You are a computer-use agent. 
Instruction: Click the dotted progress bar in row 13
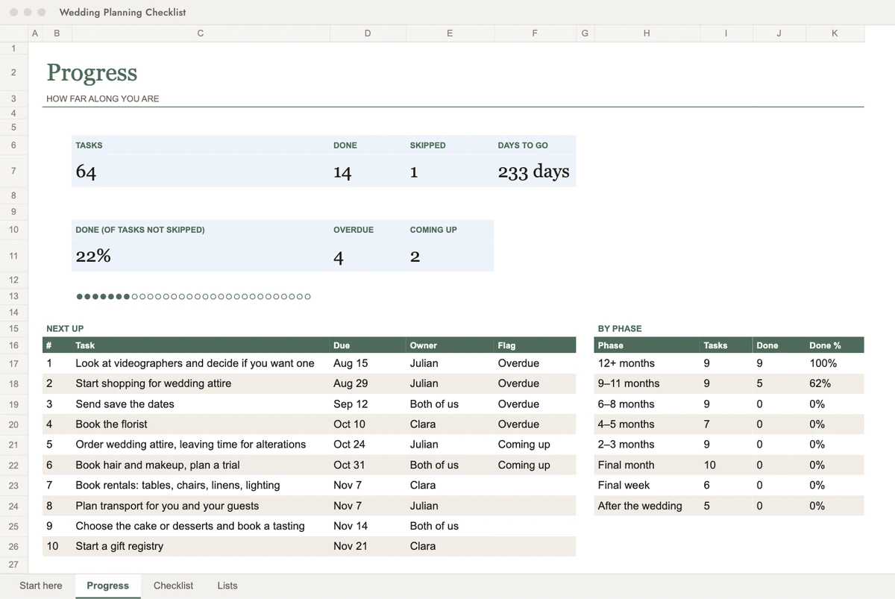194,296
